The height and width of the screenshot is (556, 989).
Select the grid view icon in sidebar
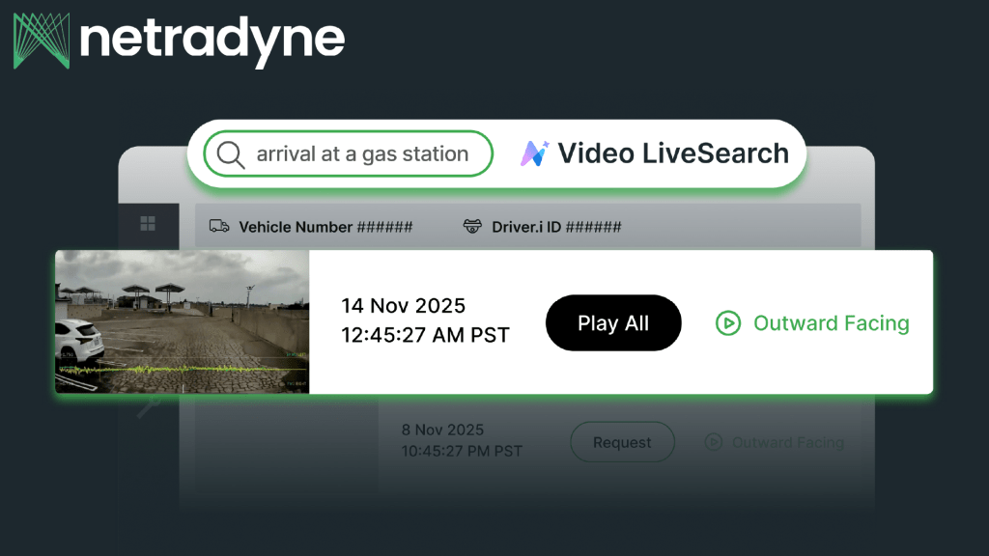[150, 225]
